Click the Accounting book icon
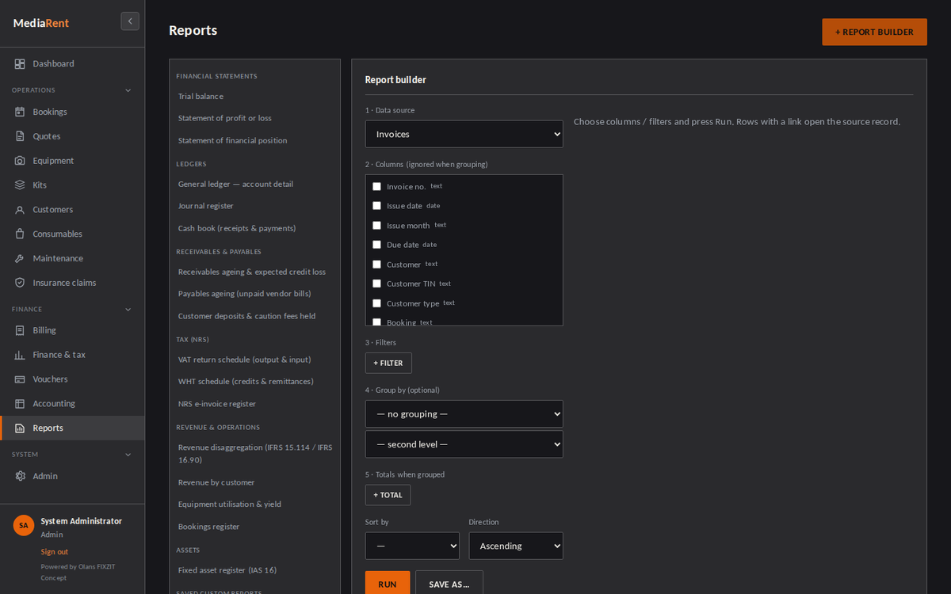The height and width of the screenshot is (594, 951). point(20,403)
